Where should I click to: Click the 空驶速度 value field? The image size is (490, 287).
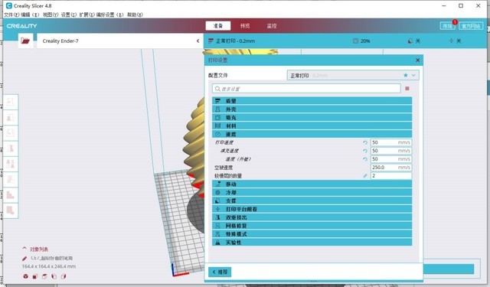(391, 168)
